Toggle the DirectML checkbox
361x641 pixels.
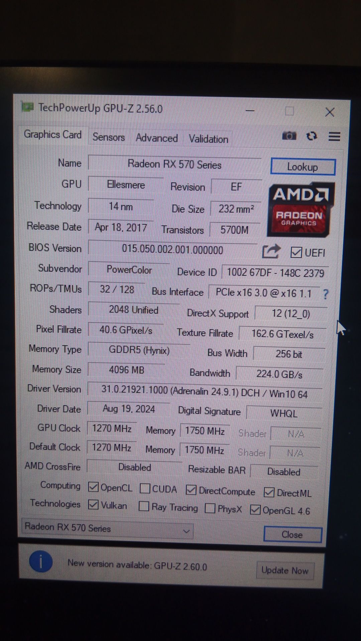coord(269,492)
